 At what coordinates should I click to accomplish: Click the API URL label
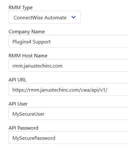(17, 80)
